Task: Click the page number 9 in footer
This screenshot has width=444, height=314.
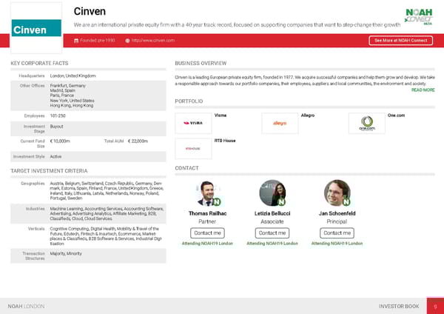Action: 436,306
